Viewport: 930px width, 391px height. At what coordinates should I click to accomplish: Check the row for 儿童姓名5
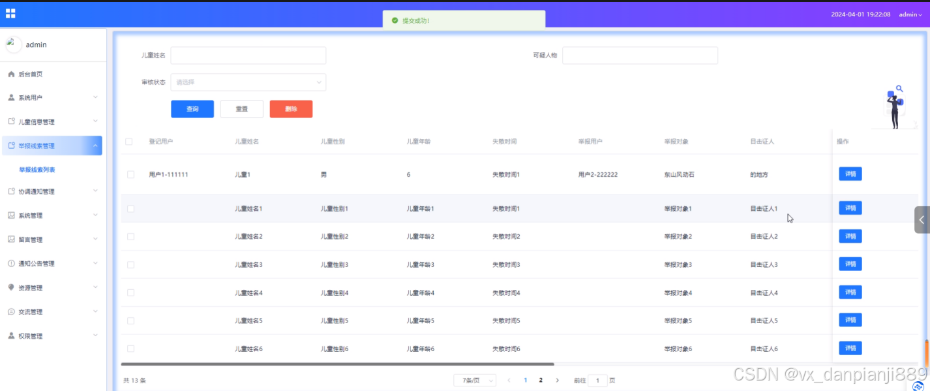click(130, 321)
